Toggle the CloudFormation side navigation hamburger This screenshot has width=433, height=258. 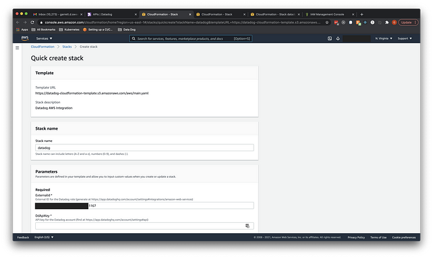pos(17,48)
